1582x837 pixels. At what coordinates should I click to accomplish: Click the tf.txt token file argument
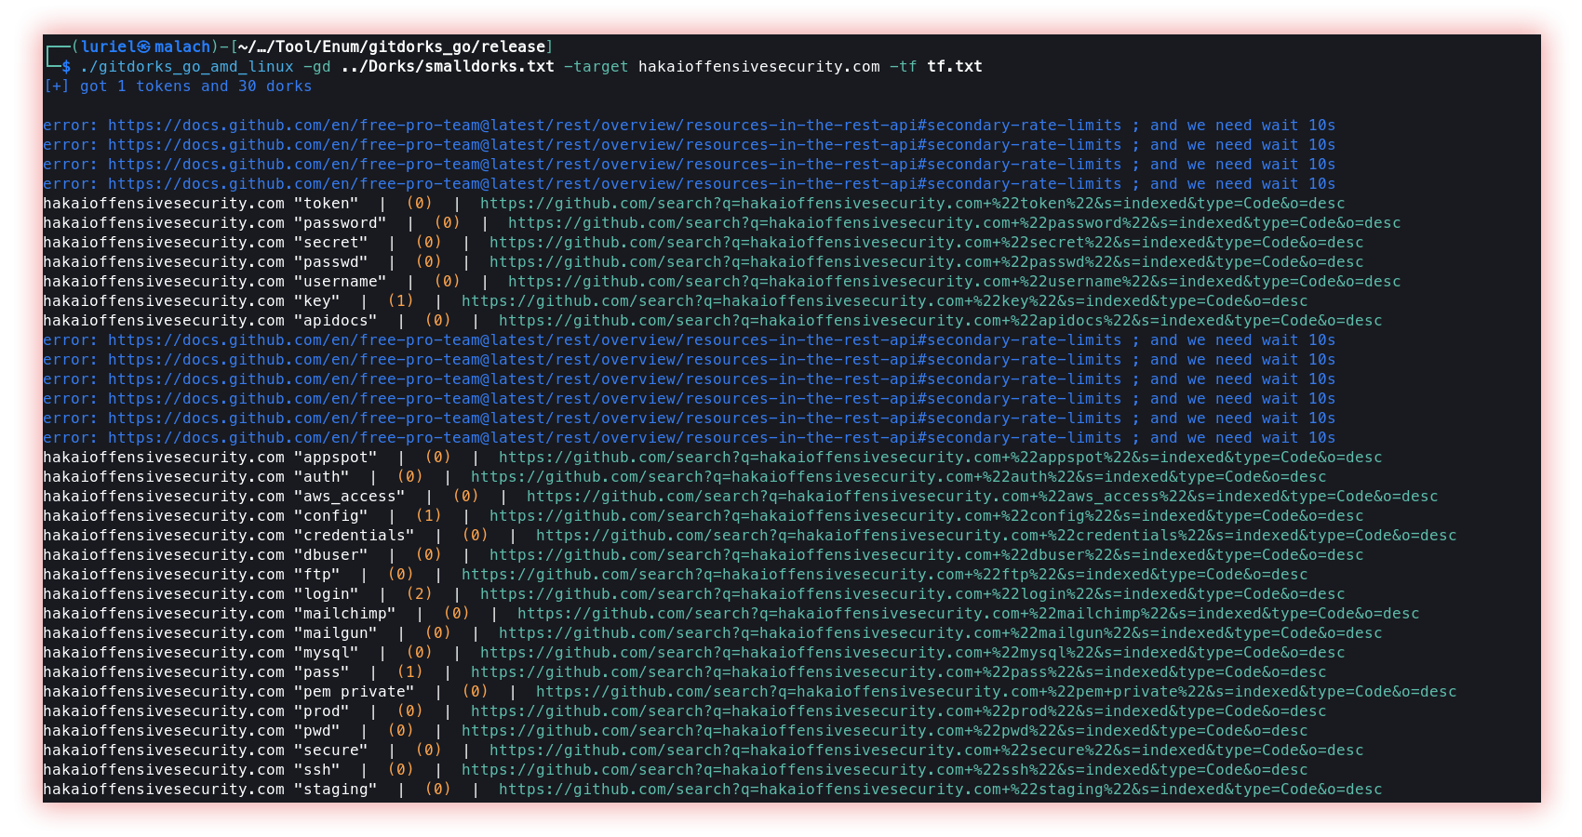pos(954,67)
